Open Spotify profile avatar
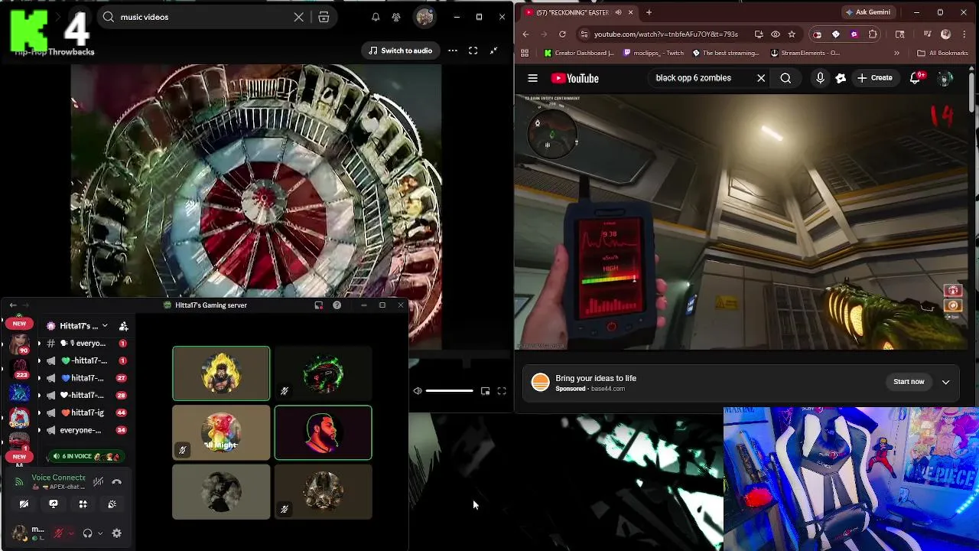Screen dimensions: 979x551 click(424, 17)
